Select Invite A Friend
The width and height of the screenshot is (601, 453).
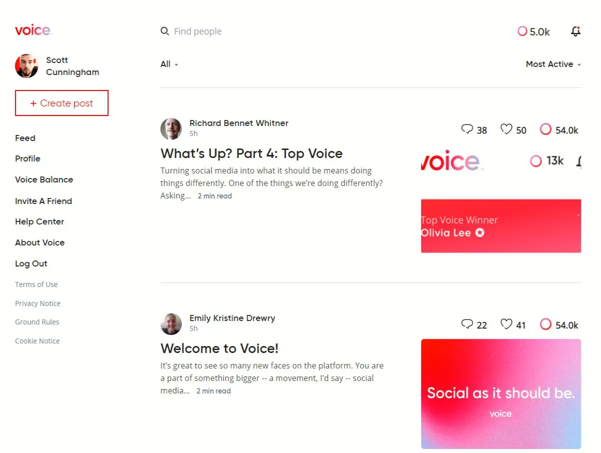[x=44, y=201]
